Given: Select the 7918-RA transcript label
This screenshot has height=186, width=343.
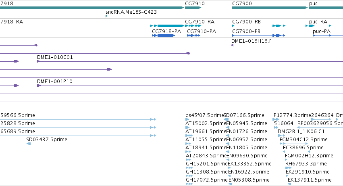Looking at the screenshot, I should point(12,22).
